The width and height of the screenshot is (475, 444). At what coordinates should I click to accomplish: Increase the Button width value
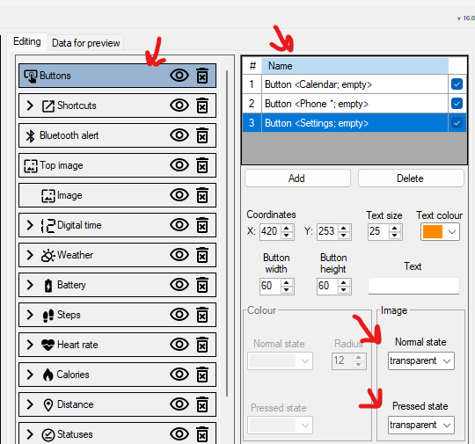pyautogui.click(x=287, y=282)
